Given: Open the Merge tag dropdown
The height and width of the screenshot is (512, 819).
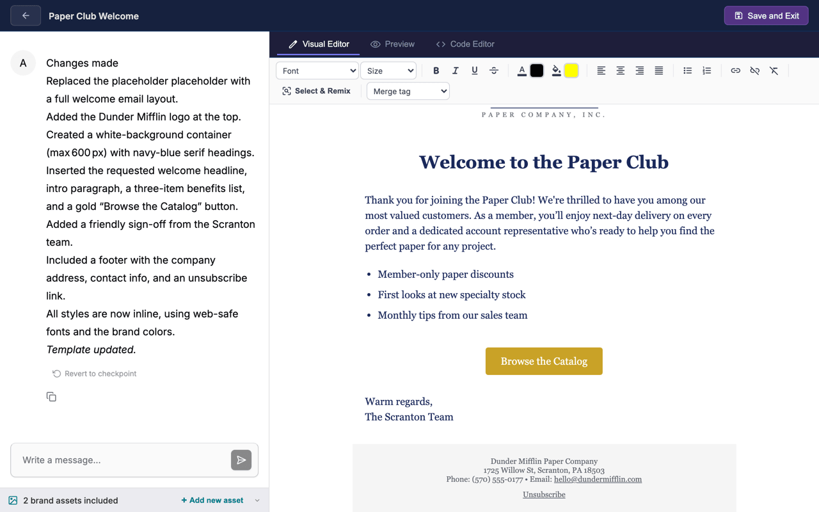Looking at the screenshot, I should click(408, 92).
